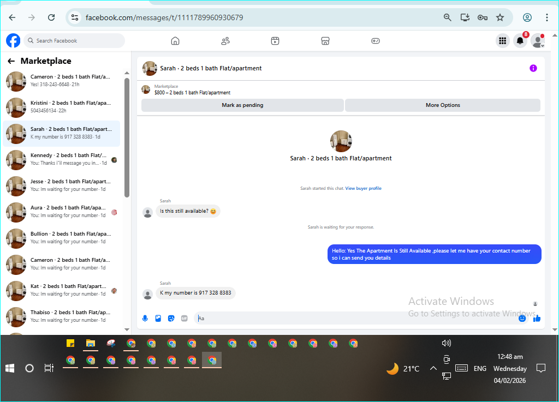Choose a sticker icon
Image resolution: width=559 pixels, height=402 pixels.
[x=171, y=319]
